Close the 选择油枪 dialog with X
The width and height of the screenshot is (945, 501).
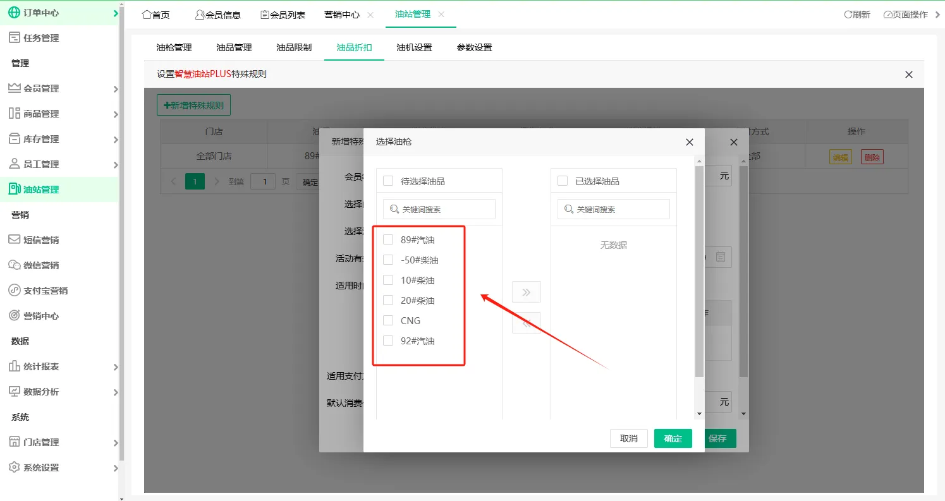690,142
